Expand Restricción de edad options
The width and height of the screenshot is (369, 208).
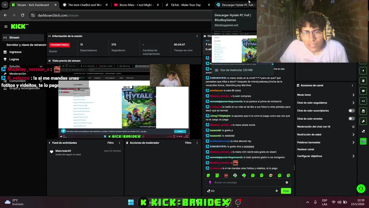pyautogui.click(x=353, y=135)
